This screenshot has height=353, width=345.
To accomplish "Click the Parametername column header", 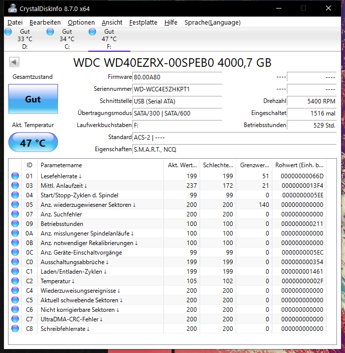I will (x=100, y=165).
